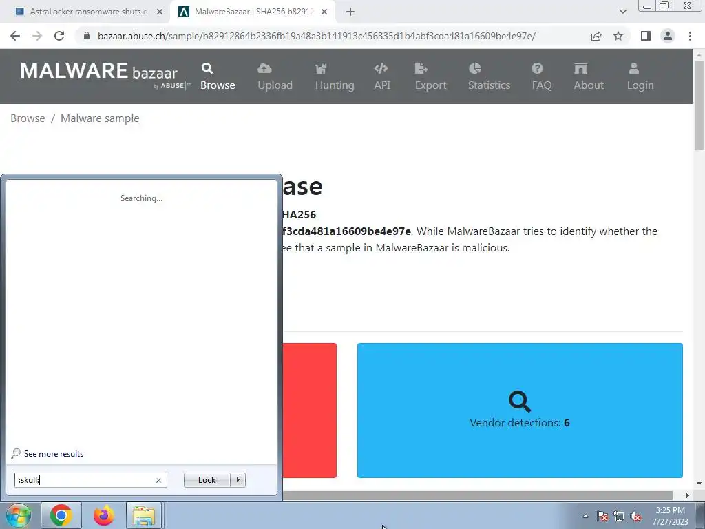The image size is (705, 529).
Task: Open Chrome three-dot menu
Action: (690, 36)
